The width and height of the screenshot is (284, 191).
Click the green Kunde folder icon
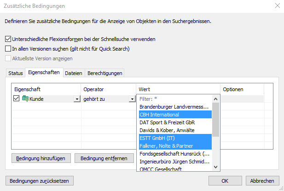point(25,99)
